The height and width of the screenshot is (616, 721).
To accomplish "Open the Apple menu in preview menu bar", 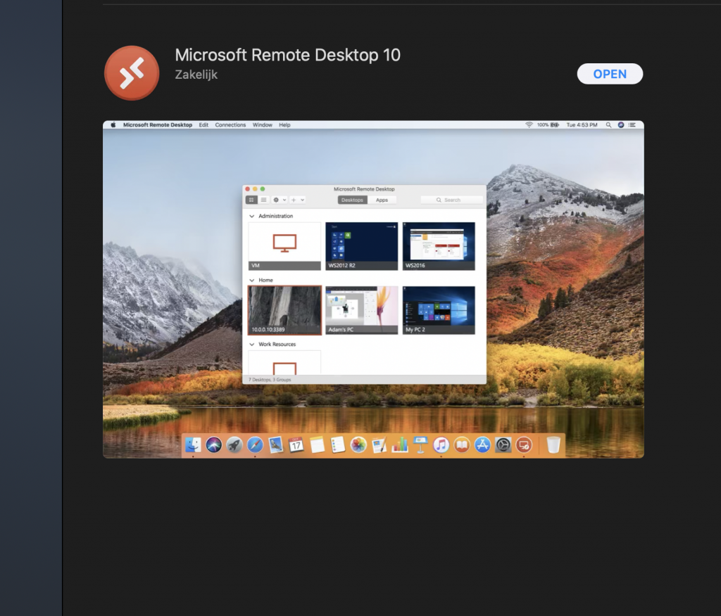I will 113,124.
